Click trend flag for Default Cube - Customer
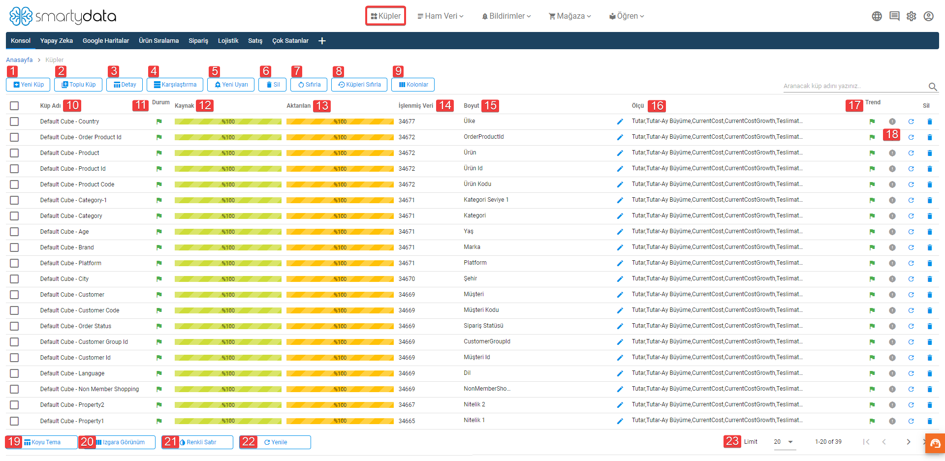Screen dimensions: 945x461 point(872,295)
